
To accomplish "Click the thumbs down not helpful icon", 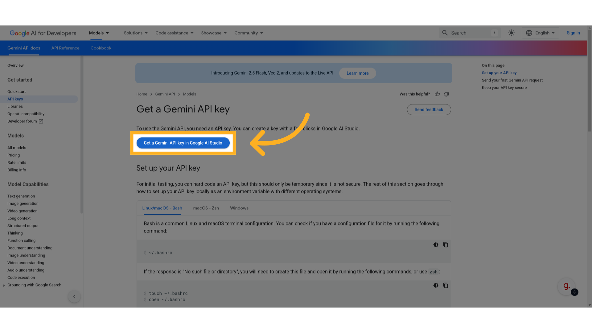I will pos(446,94).
